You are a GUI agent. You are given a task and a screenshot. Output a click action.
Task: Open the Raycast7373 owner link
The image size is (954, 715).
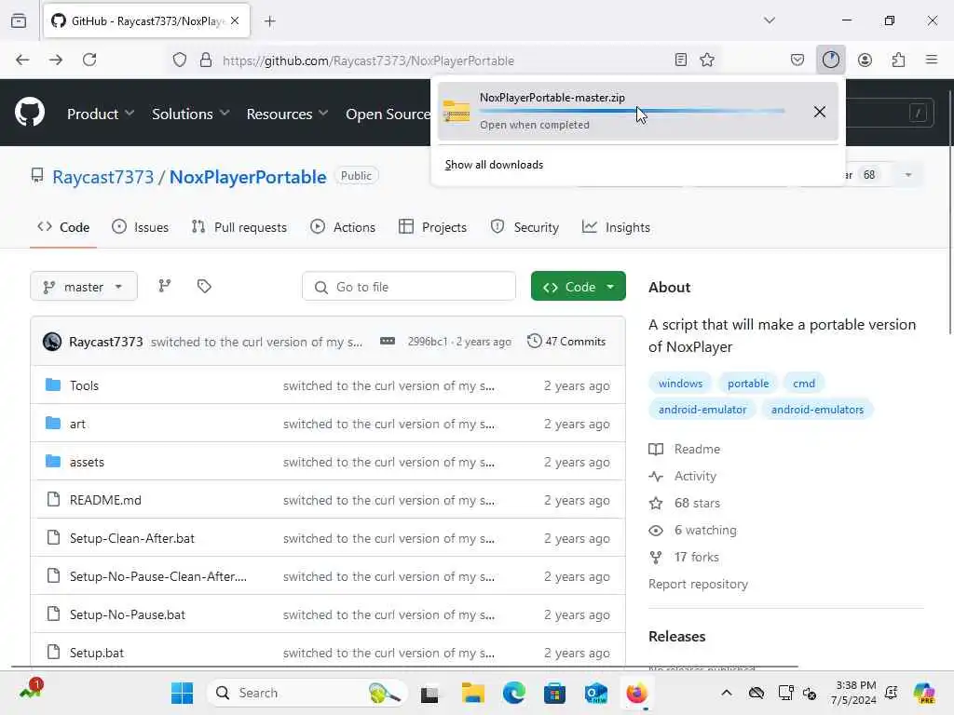click(x=102, y=177)
